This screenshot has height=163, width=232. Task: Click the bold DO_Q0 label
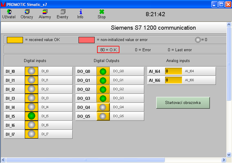pos(84,71)
